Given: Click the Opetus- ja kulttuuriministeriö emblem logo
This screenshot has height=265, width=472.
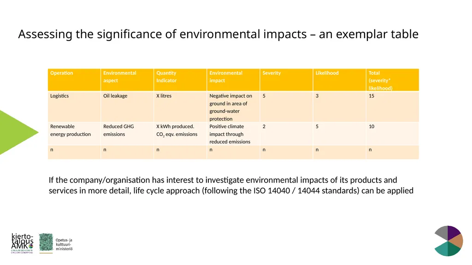Looking at the screenshot, I should coord(46,242).
